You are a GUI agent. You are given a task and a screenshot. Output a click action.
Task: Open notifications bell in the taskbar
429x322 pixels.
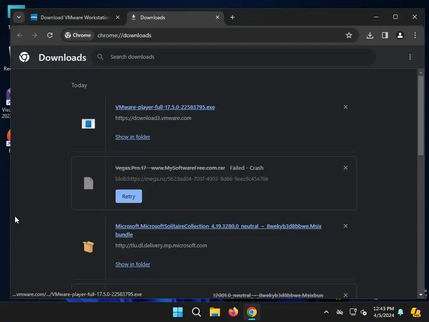click(401, 312)
